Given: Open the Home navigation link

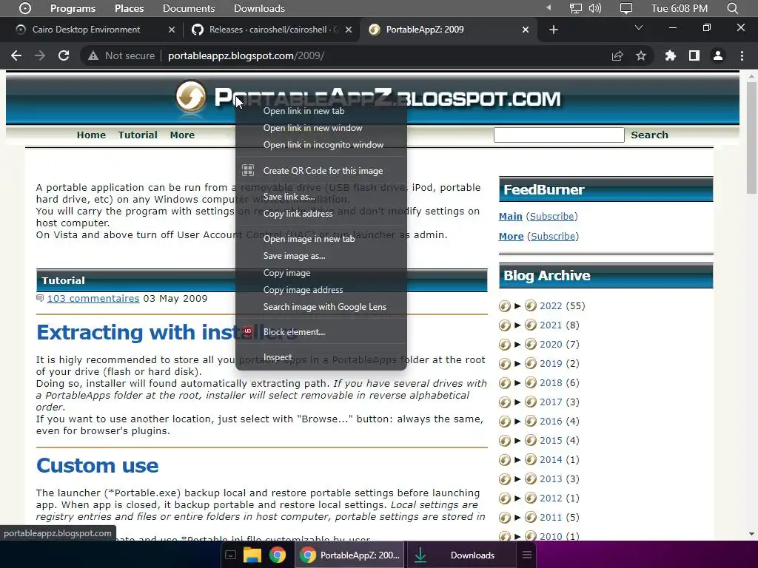Looking at the screenshot, I should click(x=91, y=135).
